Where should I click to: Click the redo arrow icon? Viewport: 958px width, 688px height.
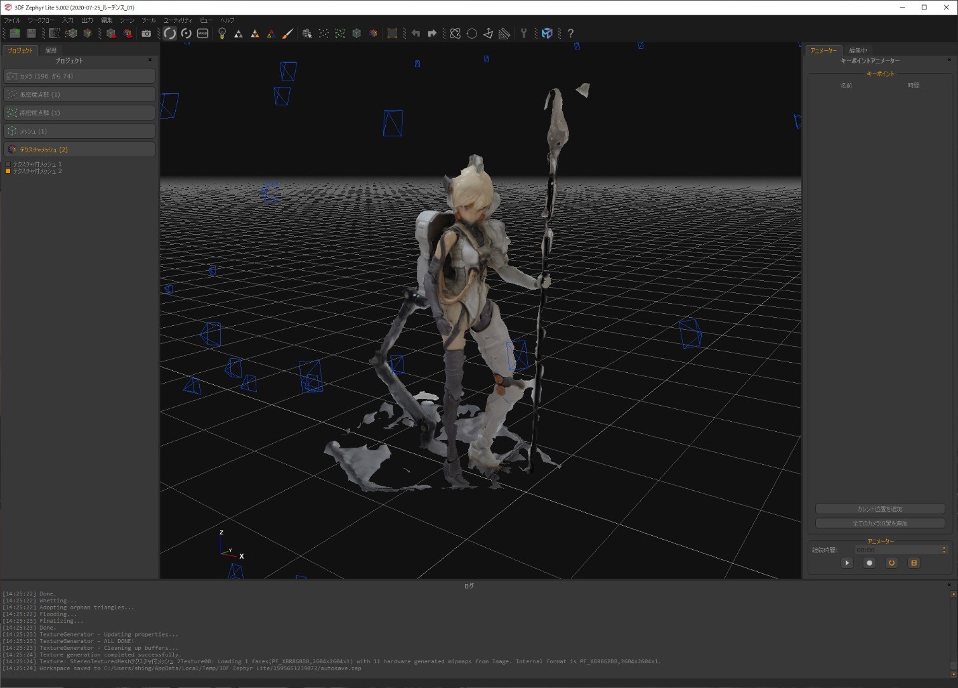[432, 34]
